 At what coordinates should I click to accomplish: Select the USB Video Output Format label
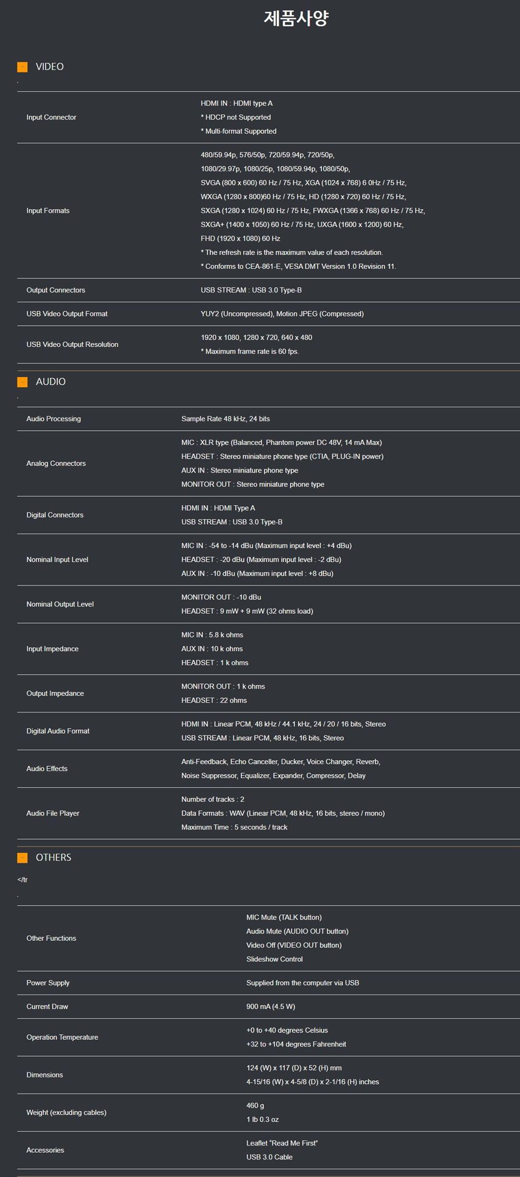[67, 314]
